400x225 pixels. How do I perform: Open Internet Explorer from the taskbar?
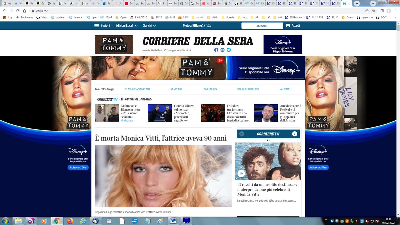tap(83, 221)
